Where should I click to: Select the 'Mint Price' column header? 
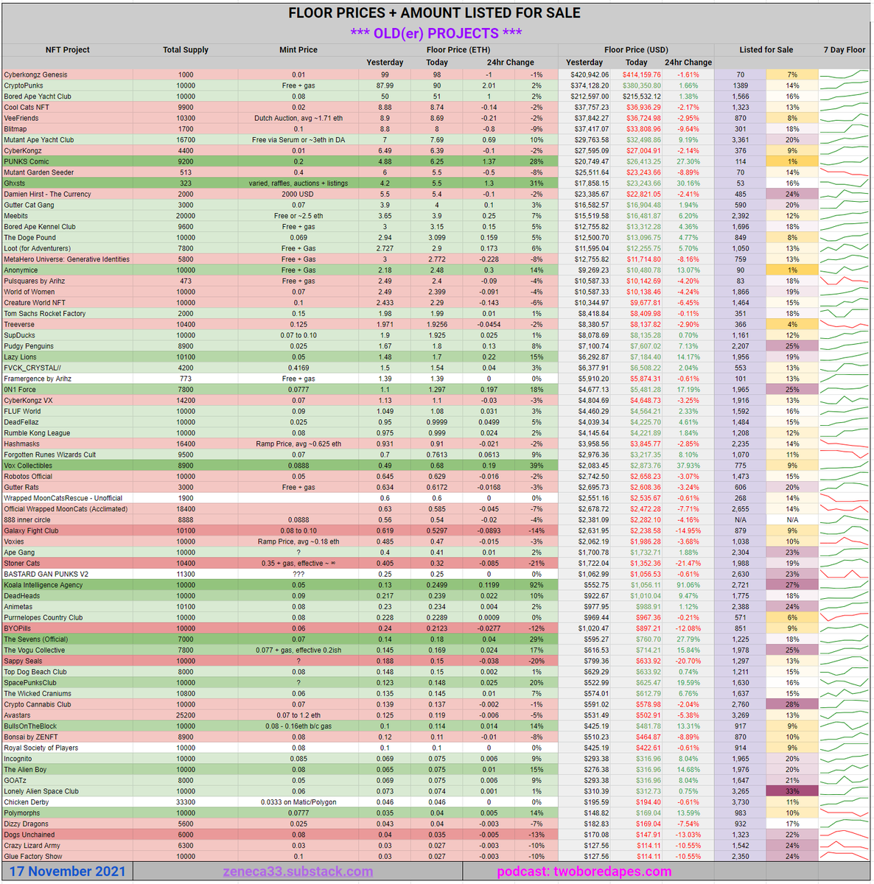pos(298,50)
